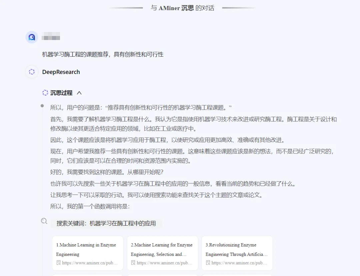The width and height of the screenshot is (360, 276).
Task: Click the aminer.cn URL in result card 1
Action: pyautogui.click(x=90, y=263)
